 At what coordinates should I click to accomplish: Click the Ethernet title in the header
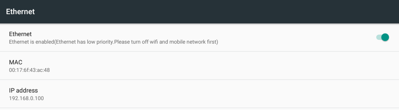pos(20,12)
